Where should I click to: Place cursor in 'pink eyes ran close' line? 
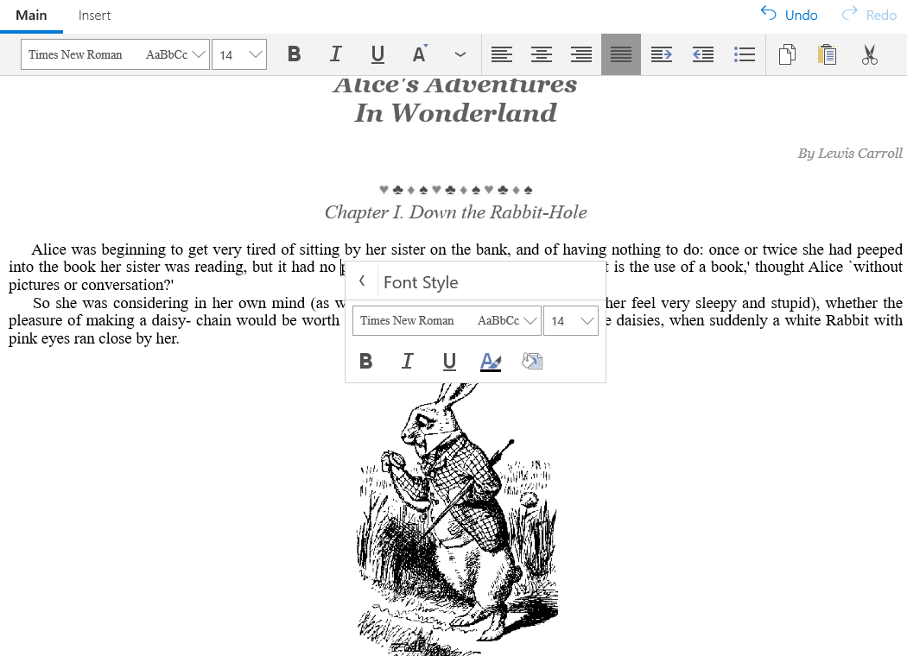[x=93, y=338]
